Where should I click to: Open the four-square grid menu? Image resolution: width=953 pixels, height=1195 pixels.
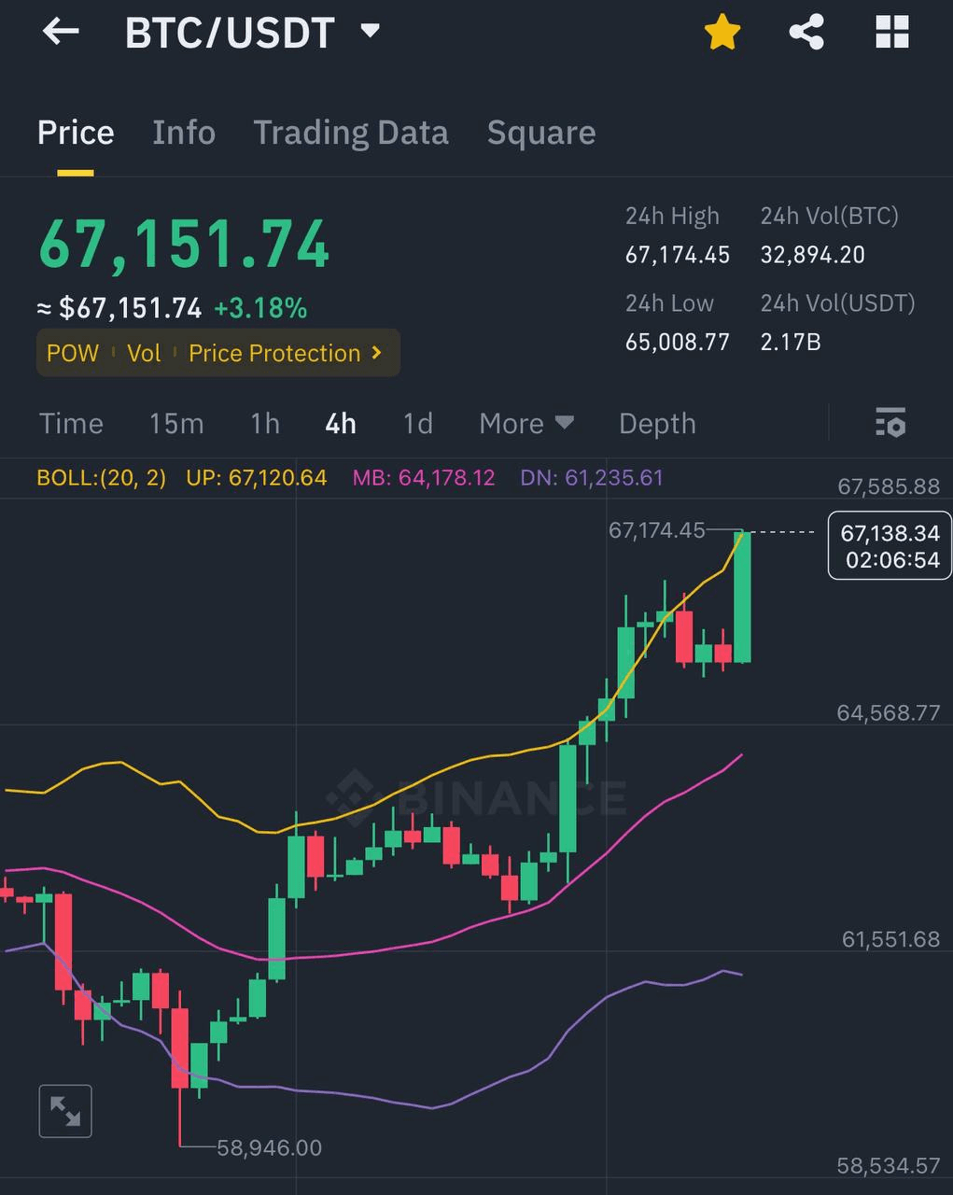tap(892, 32)
